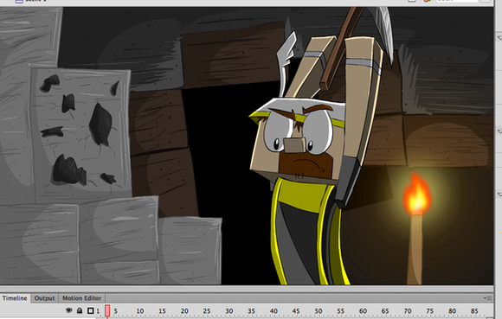
Task: Toggle the outline-view square icon for all layers
Action: pos(91,310)
